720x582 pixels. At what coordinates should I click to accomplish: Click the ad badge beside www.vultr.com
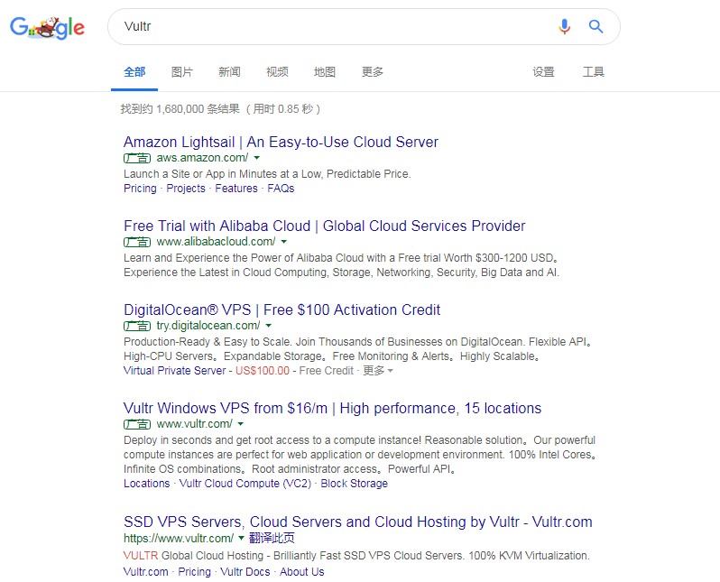coord(137,424)
